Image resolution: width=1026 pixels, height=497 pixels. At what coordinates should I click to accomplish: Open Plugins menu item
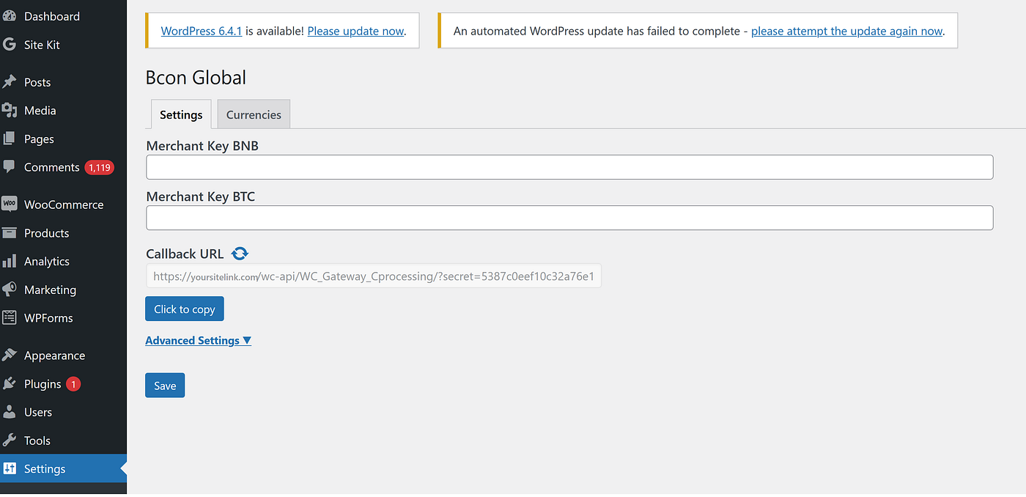(x=43, y=384)
